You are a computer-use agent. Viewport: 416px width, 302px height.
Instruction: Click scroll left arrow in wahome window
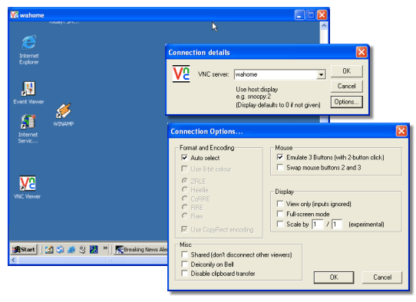(13, 260)
